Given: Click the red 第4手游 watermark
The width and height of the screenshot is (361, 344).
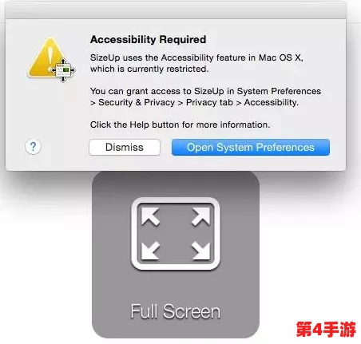Looking at the screenshot, I should tap(326, 329).
